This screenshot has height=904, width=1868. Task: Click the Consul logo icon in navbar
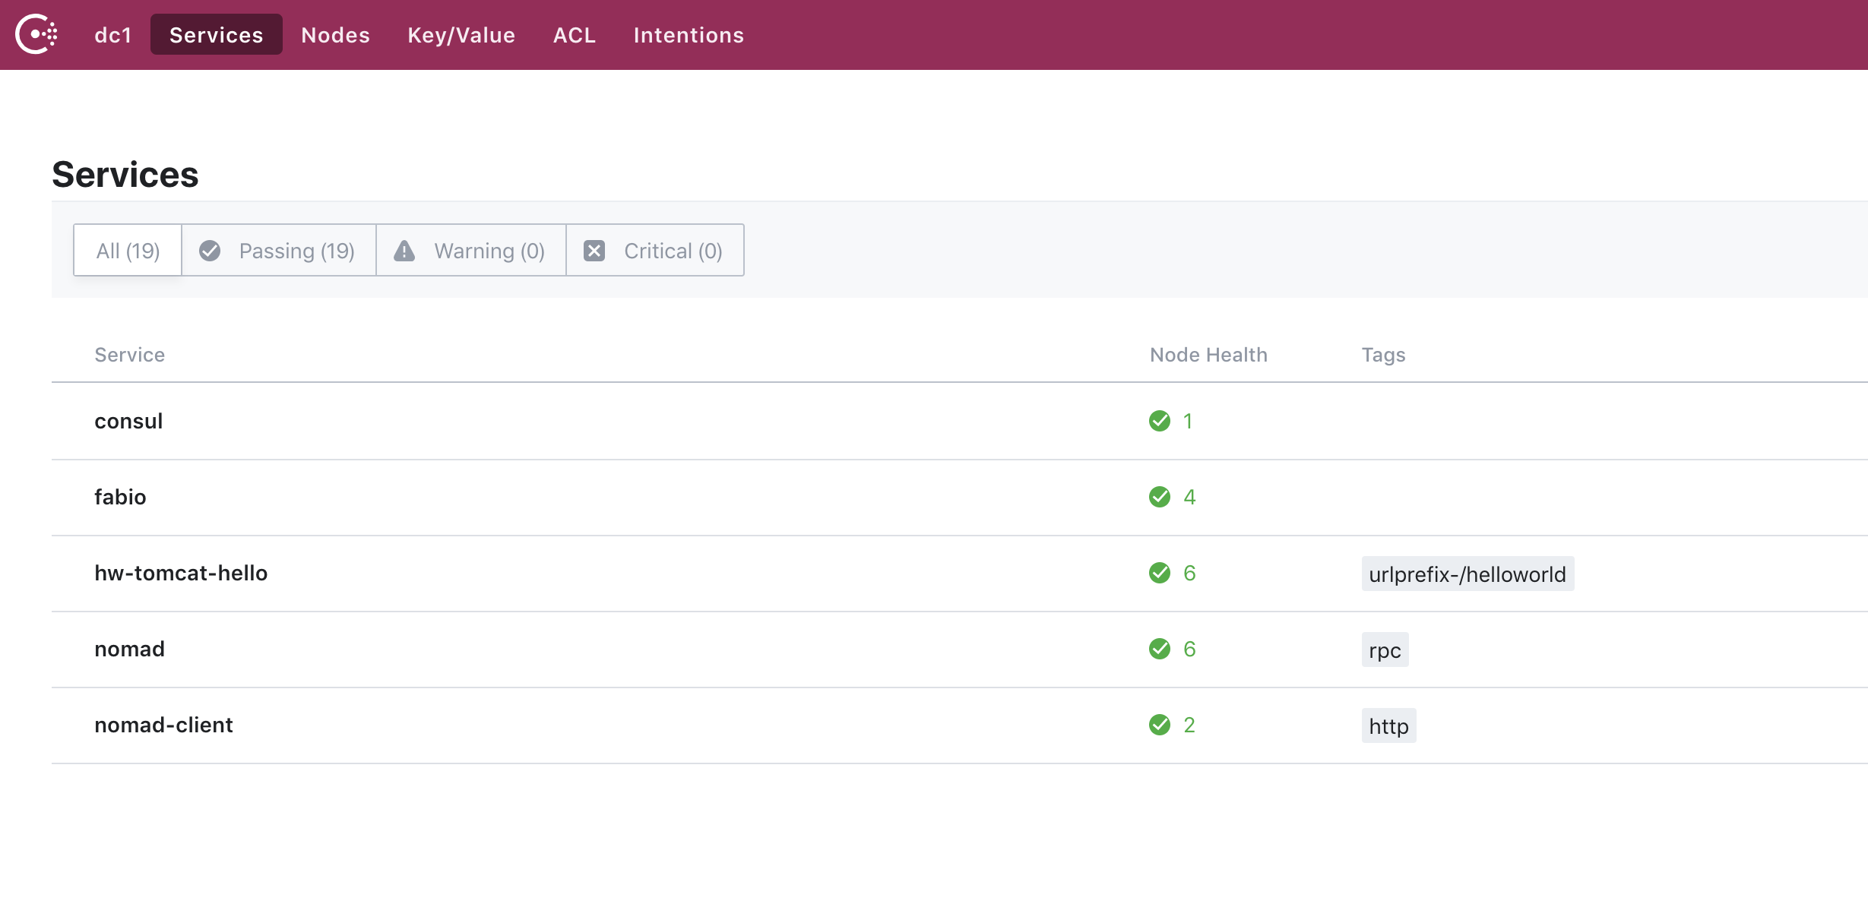point(34,34)
